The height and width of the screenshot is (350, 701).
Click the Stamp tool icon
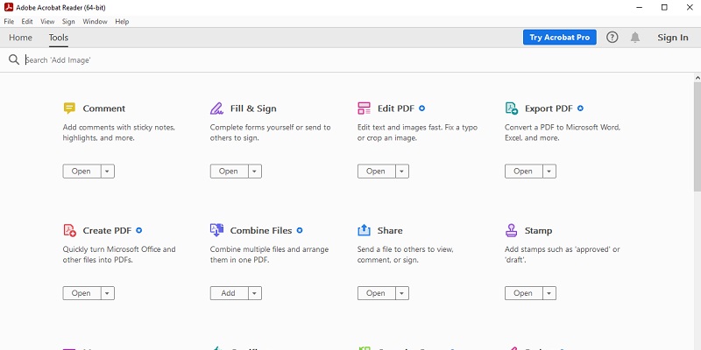click(x=511, y=230)
